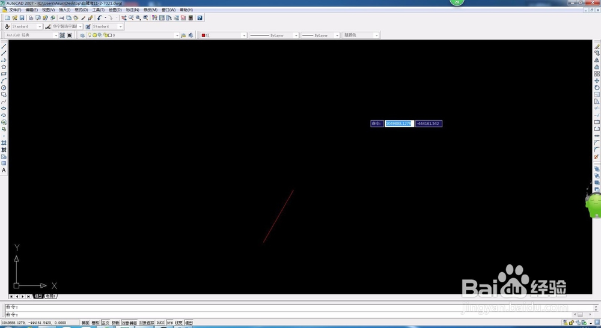
Task: Toggle DUCS in status bar
Action: 160,323
